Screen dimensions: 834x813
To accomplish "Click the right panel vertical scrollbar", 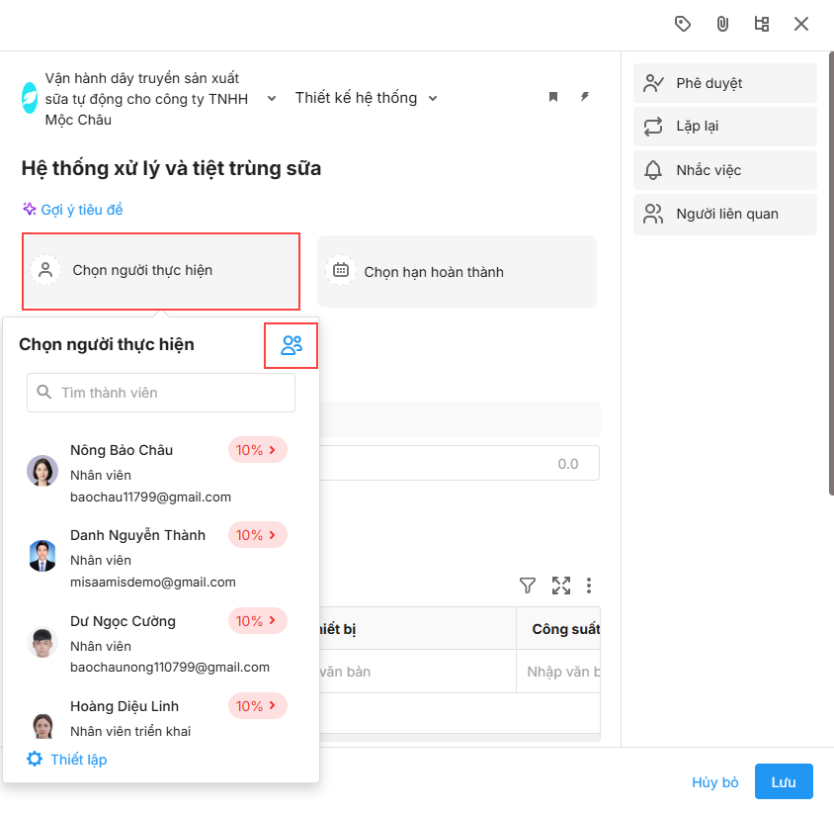I will [x=831, y=273].
